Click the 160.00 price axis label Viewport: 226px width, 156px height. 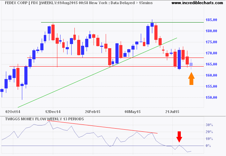click(x=211, y=75)
